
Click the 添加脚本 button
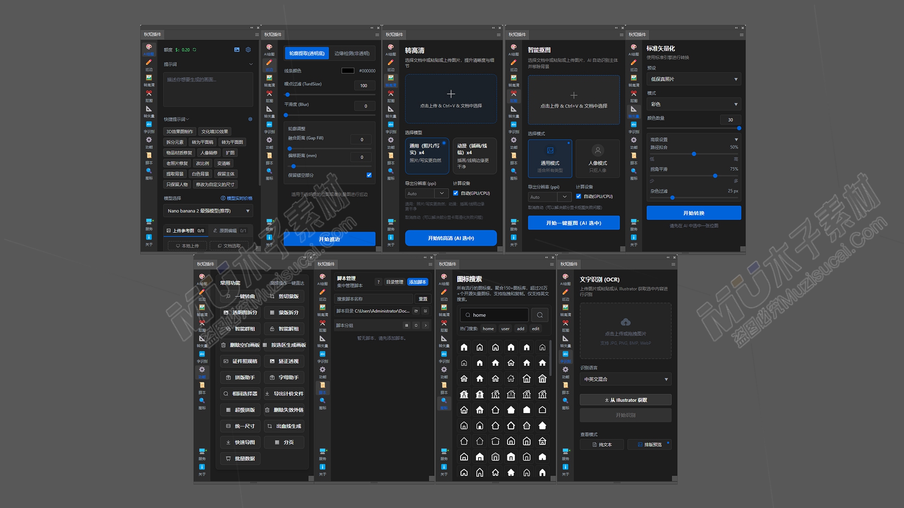point(418,282)
